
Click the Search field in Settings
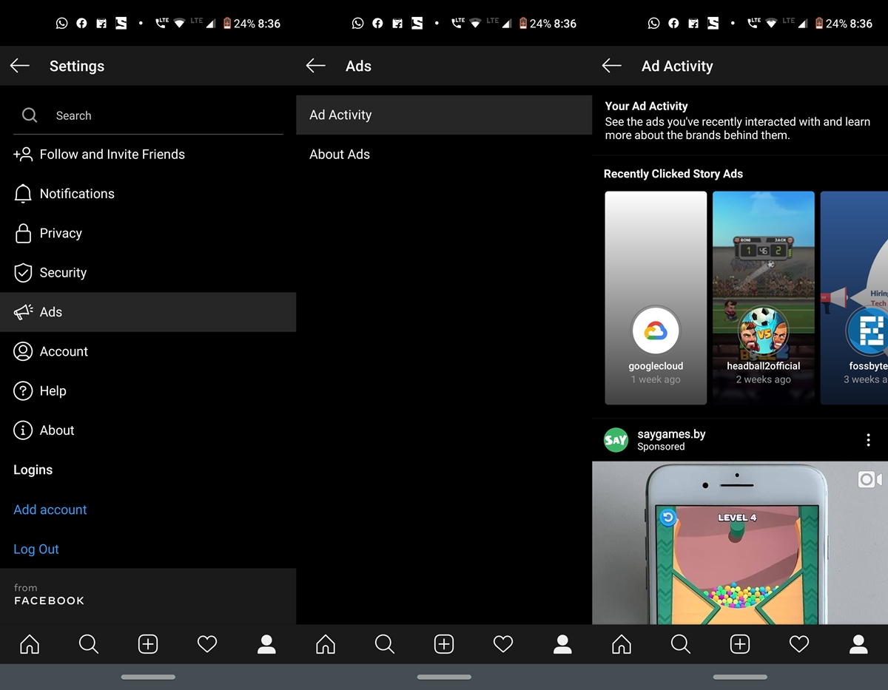point(148,115)
